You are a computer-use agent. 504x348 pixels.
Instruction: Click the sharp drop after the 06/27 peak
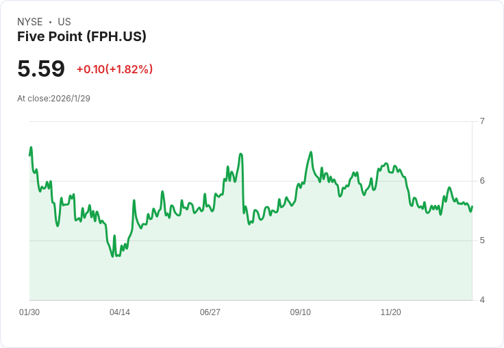point(242,184)
